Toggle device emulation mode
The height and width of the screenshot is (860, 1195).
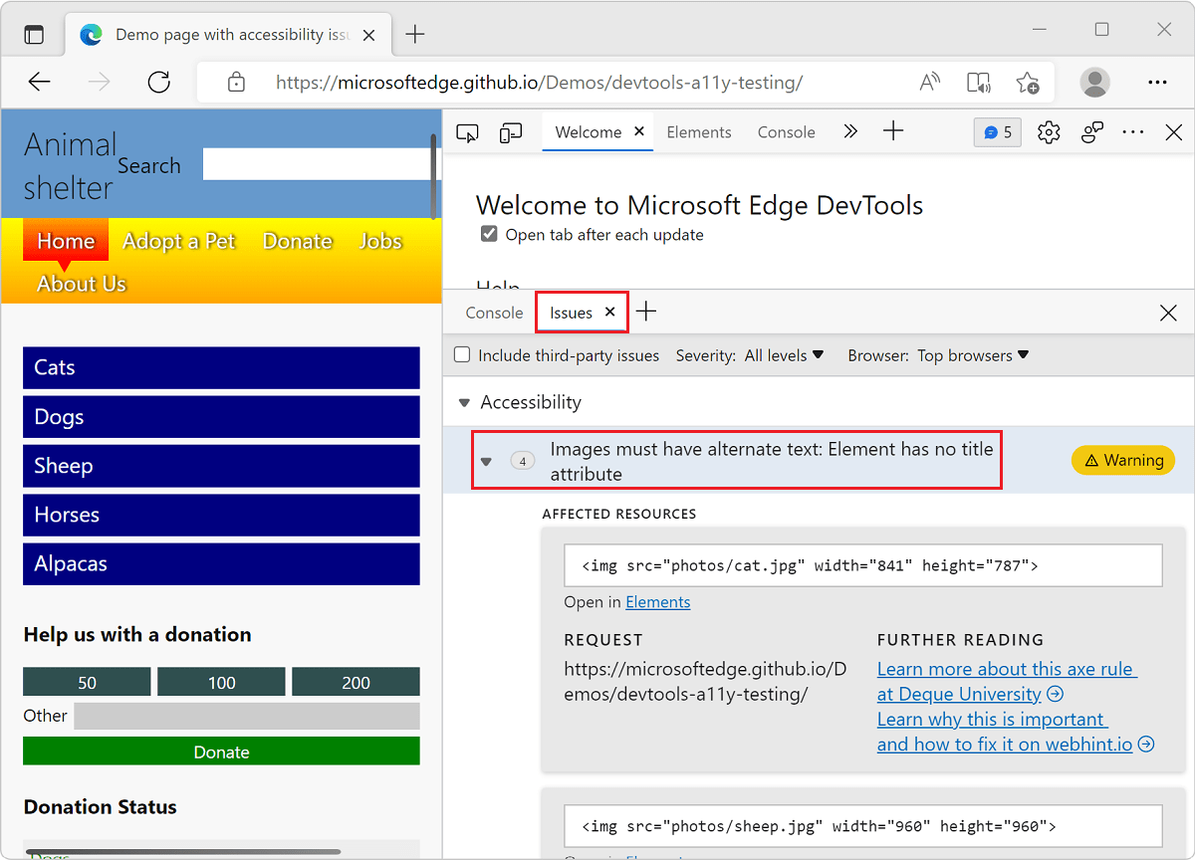tap(509, 131)
